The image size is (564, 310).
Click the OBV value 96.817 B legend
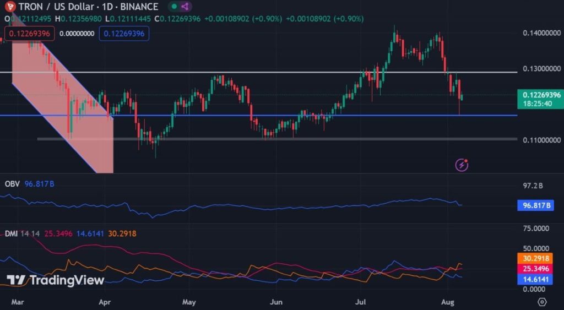coord(39,184)
